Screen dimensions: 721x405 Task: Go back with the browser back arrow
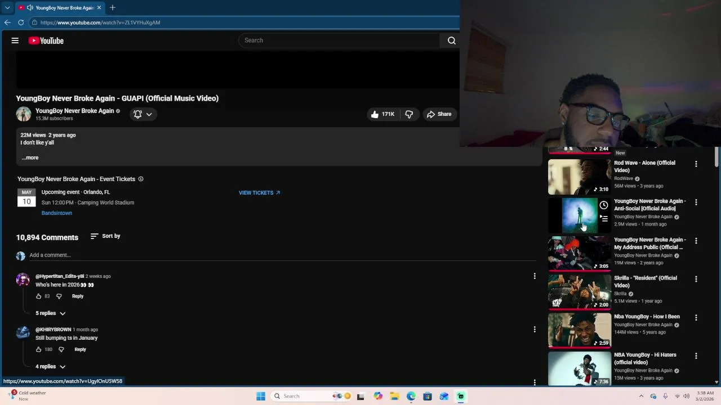(7, 22)
